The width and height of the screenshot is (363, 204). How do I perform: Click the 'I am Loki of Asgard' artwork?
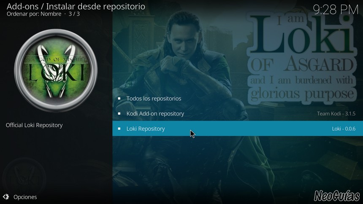302,58
